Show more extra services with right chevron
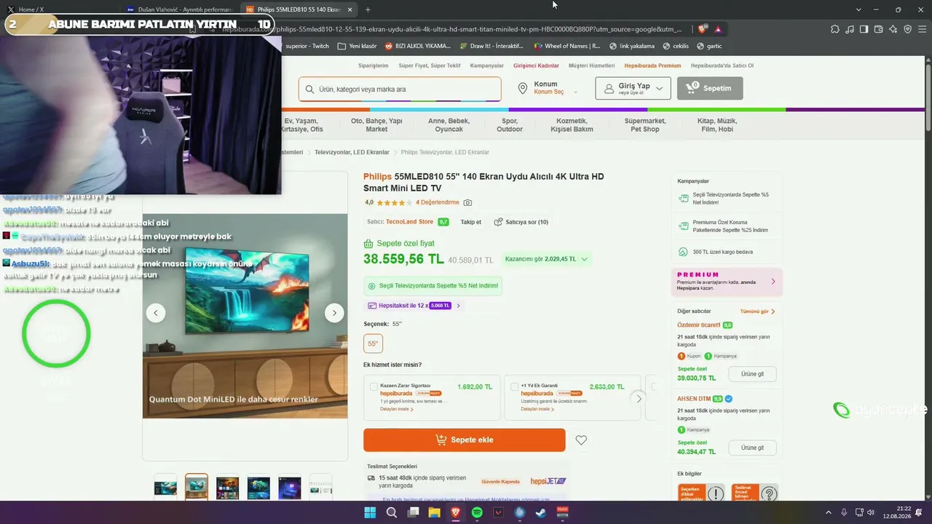This screenshot has width=932, height=524. point(639,398)
